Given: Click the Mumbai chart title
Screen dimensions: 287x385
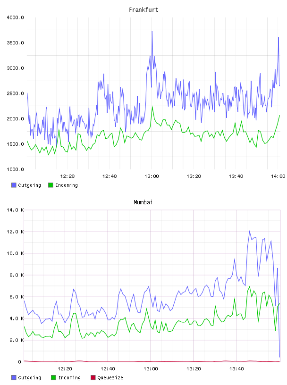Looking at the screenshot, I should [x=143, y=202].
